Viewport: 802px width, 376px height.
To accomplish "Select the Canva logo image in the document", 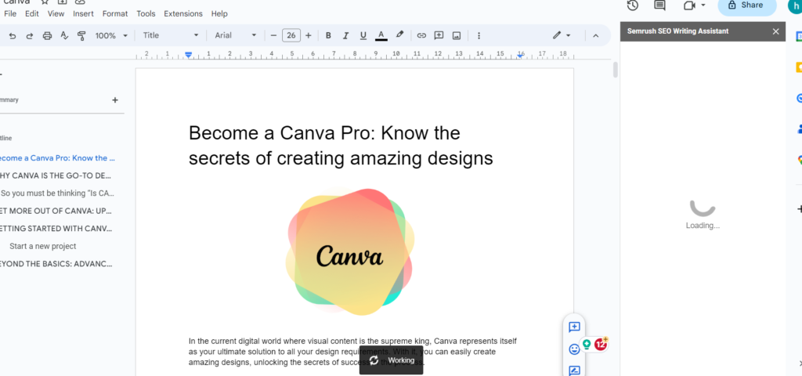I will tap(350, 251).
